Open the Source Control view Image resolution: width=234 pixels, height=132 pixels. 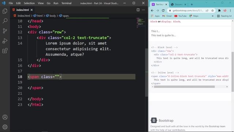coord(5,31)
